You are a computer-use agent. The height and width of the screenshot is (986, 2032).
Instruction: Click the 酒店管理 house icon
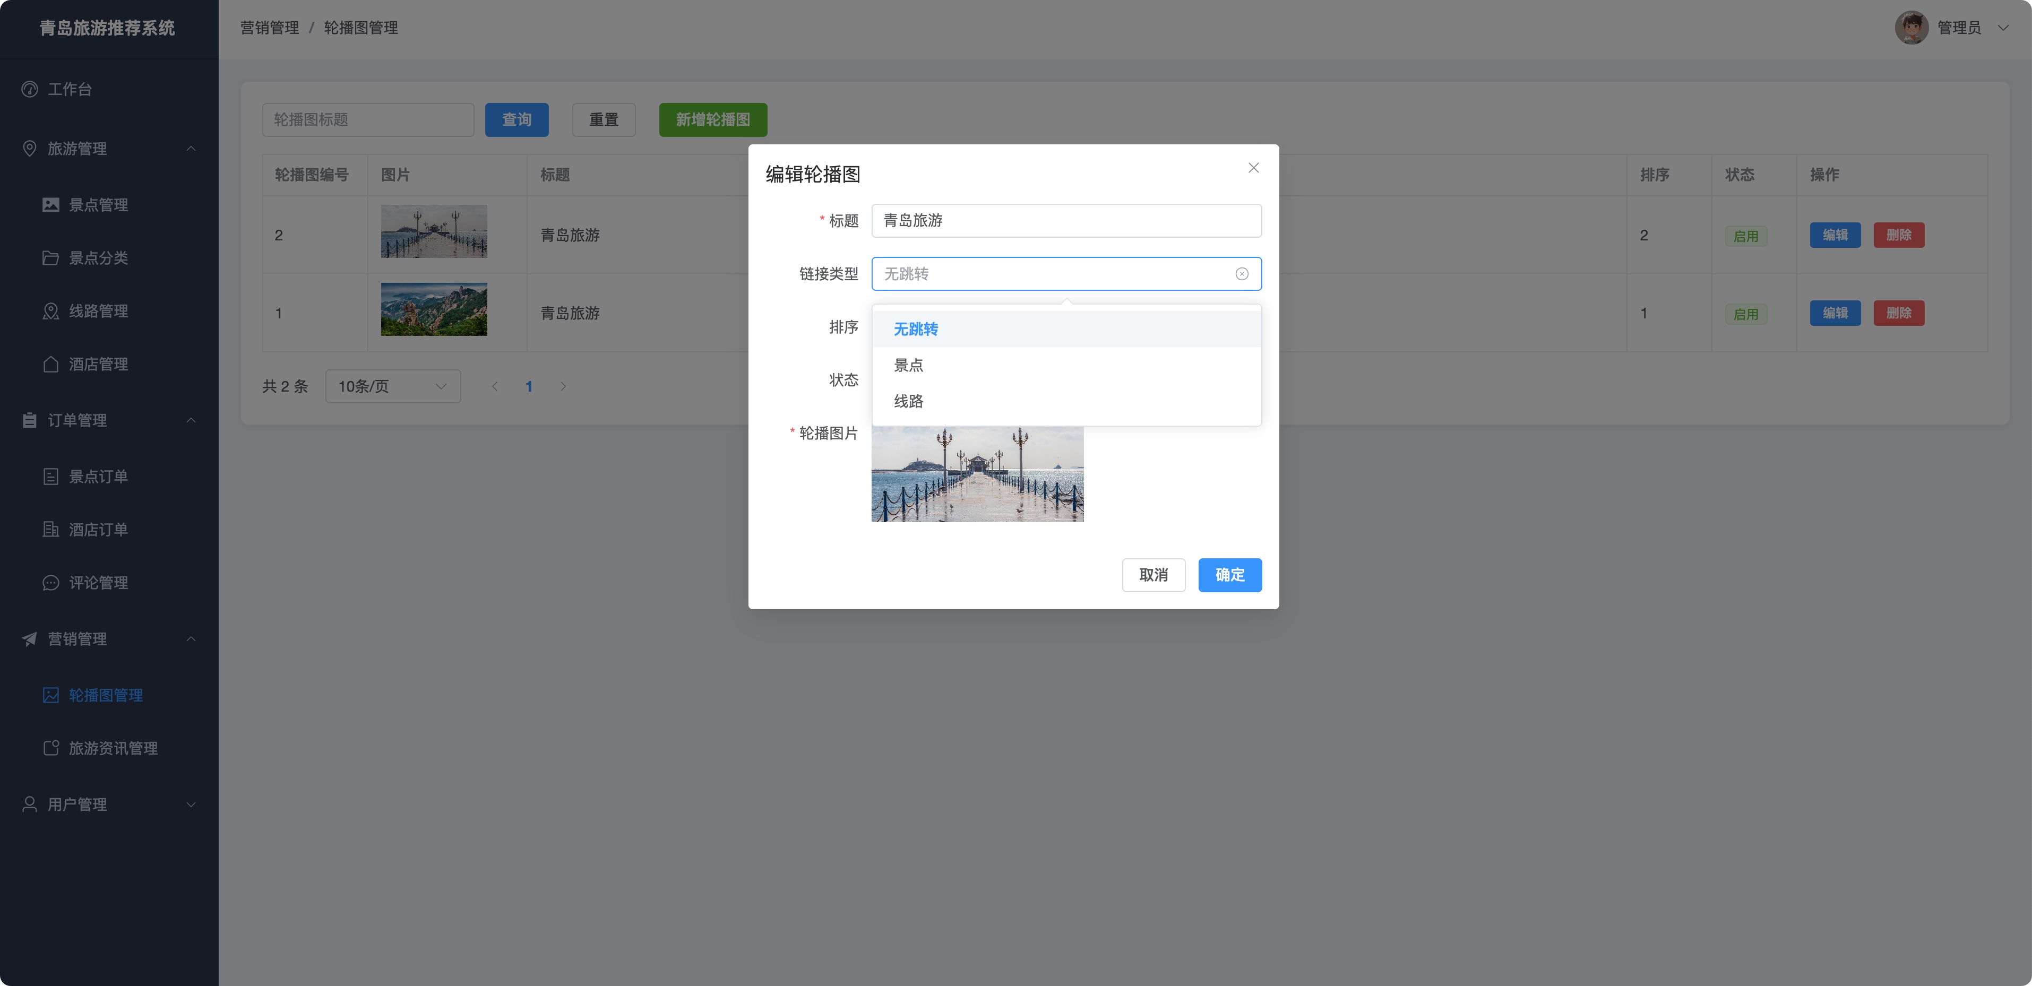(x=51, y=364)
